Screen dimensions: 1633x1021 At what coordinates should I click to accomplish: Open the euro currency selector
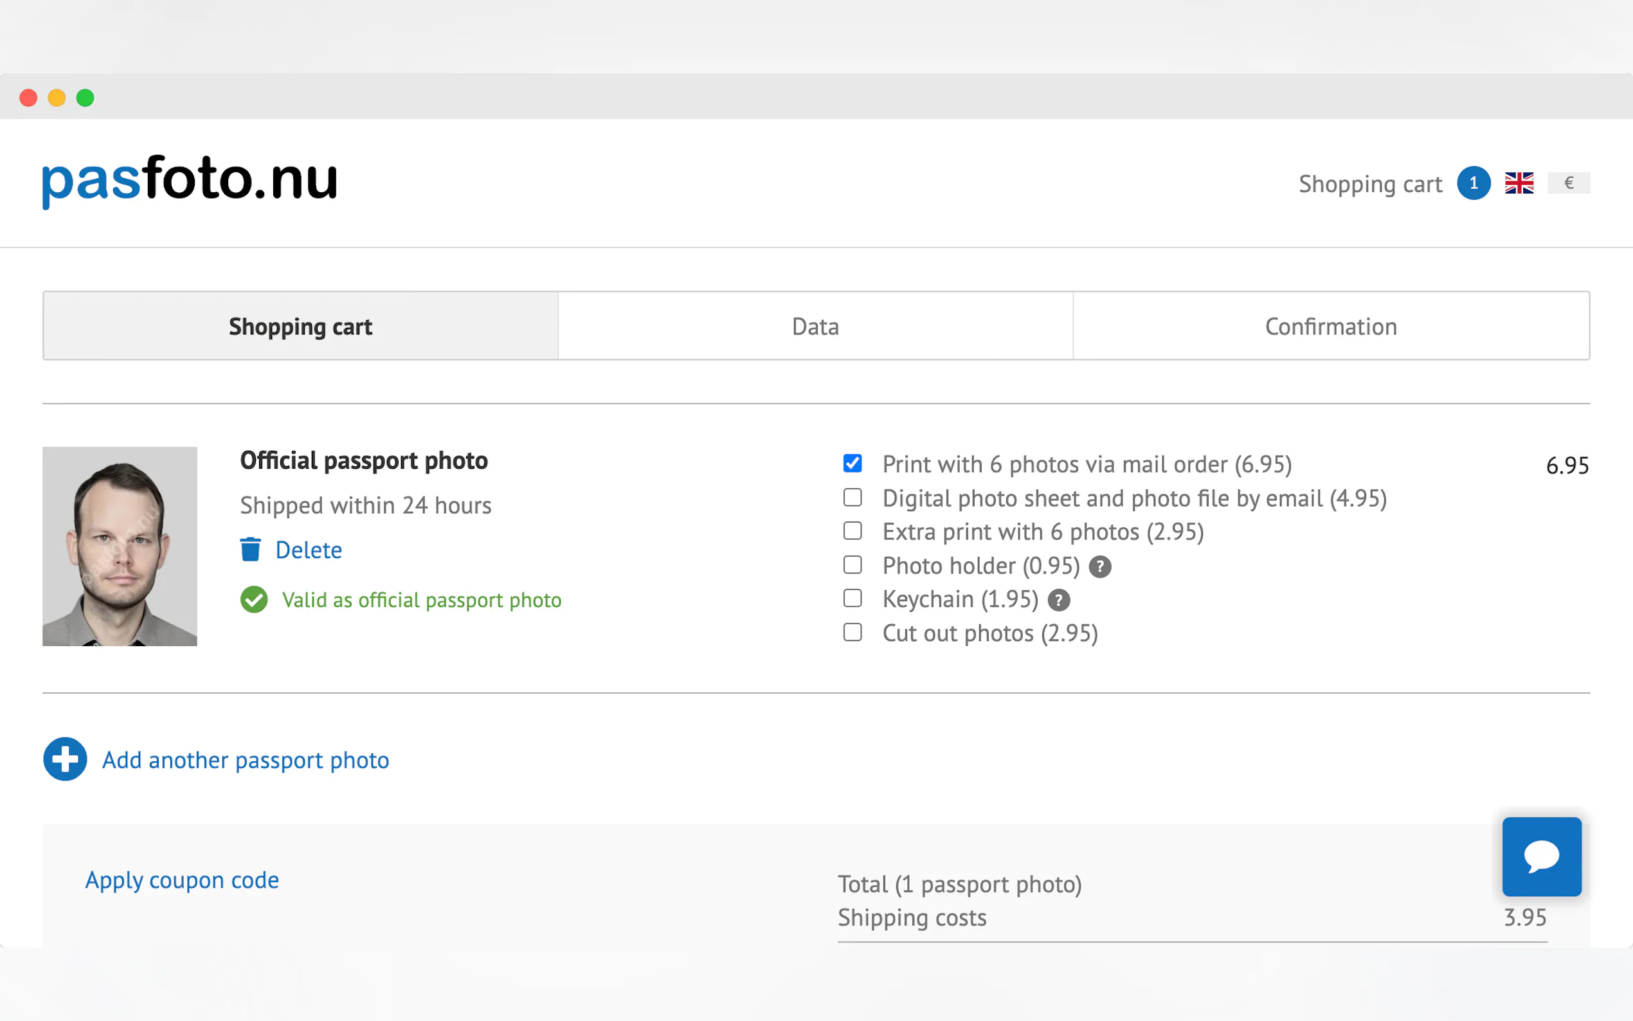pos(1568,183)
